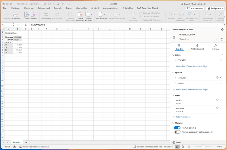
Task: Click the Name Box showing A1
Action: pyautogui.click(x=7, y=25)
